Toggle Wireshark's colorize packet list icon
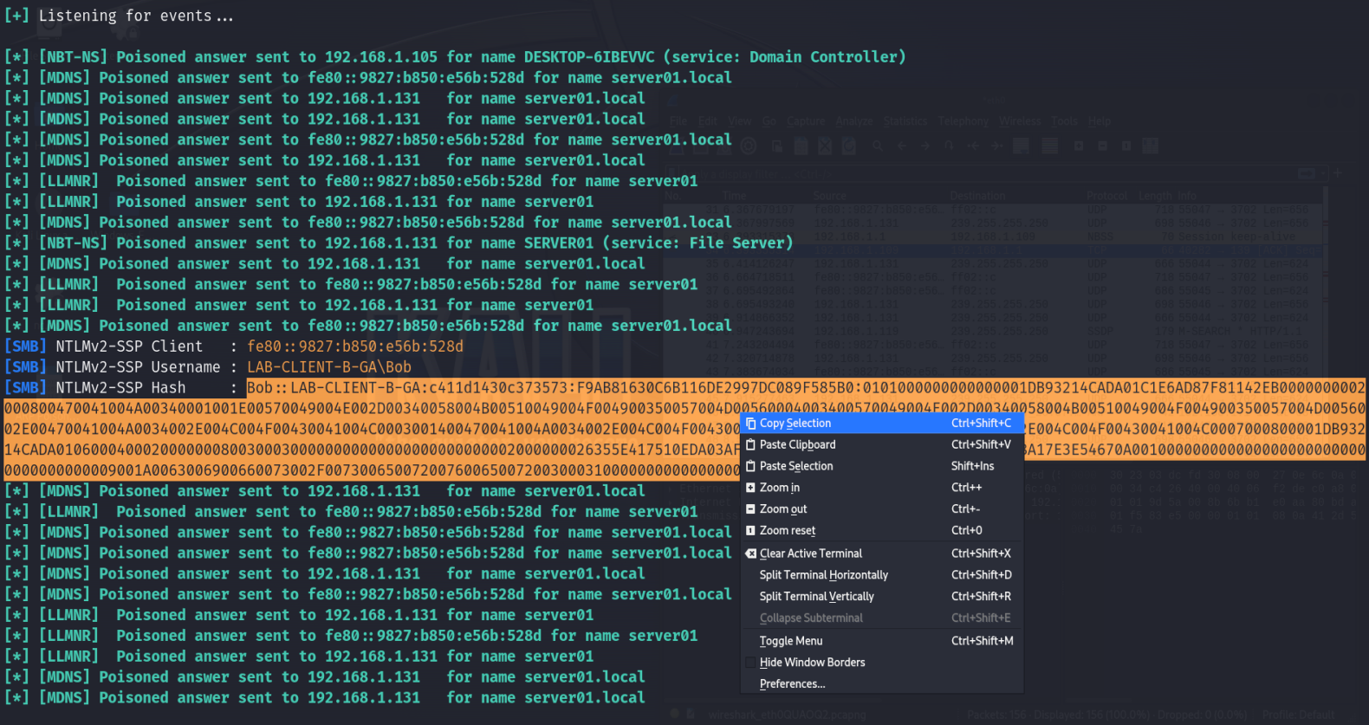This screenshot has height=725, width=1369. 1049,146
